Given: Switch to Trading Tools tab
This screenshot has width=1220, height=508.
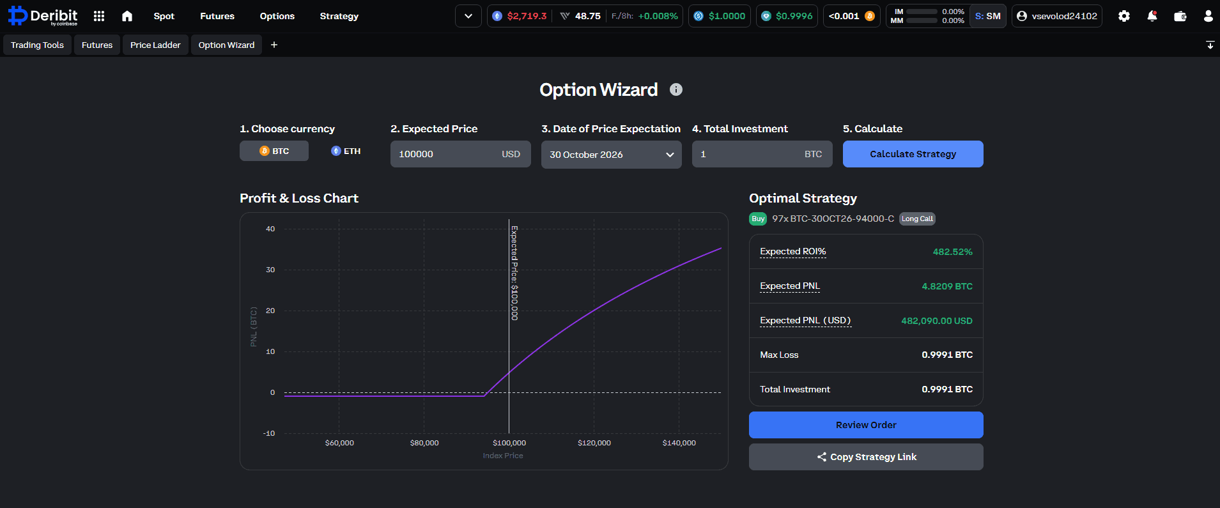Looking at the screenshot, I should tap(37, 45).
